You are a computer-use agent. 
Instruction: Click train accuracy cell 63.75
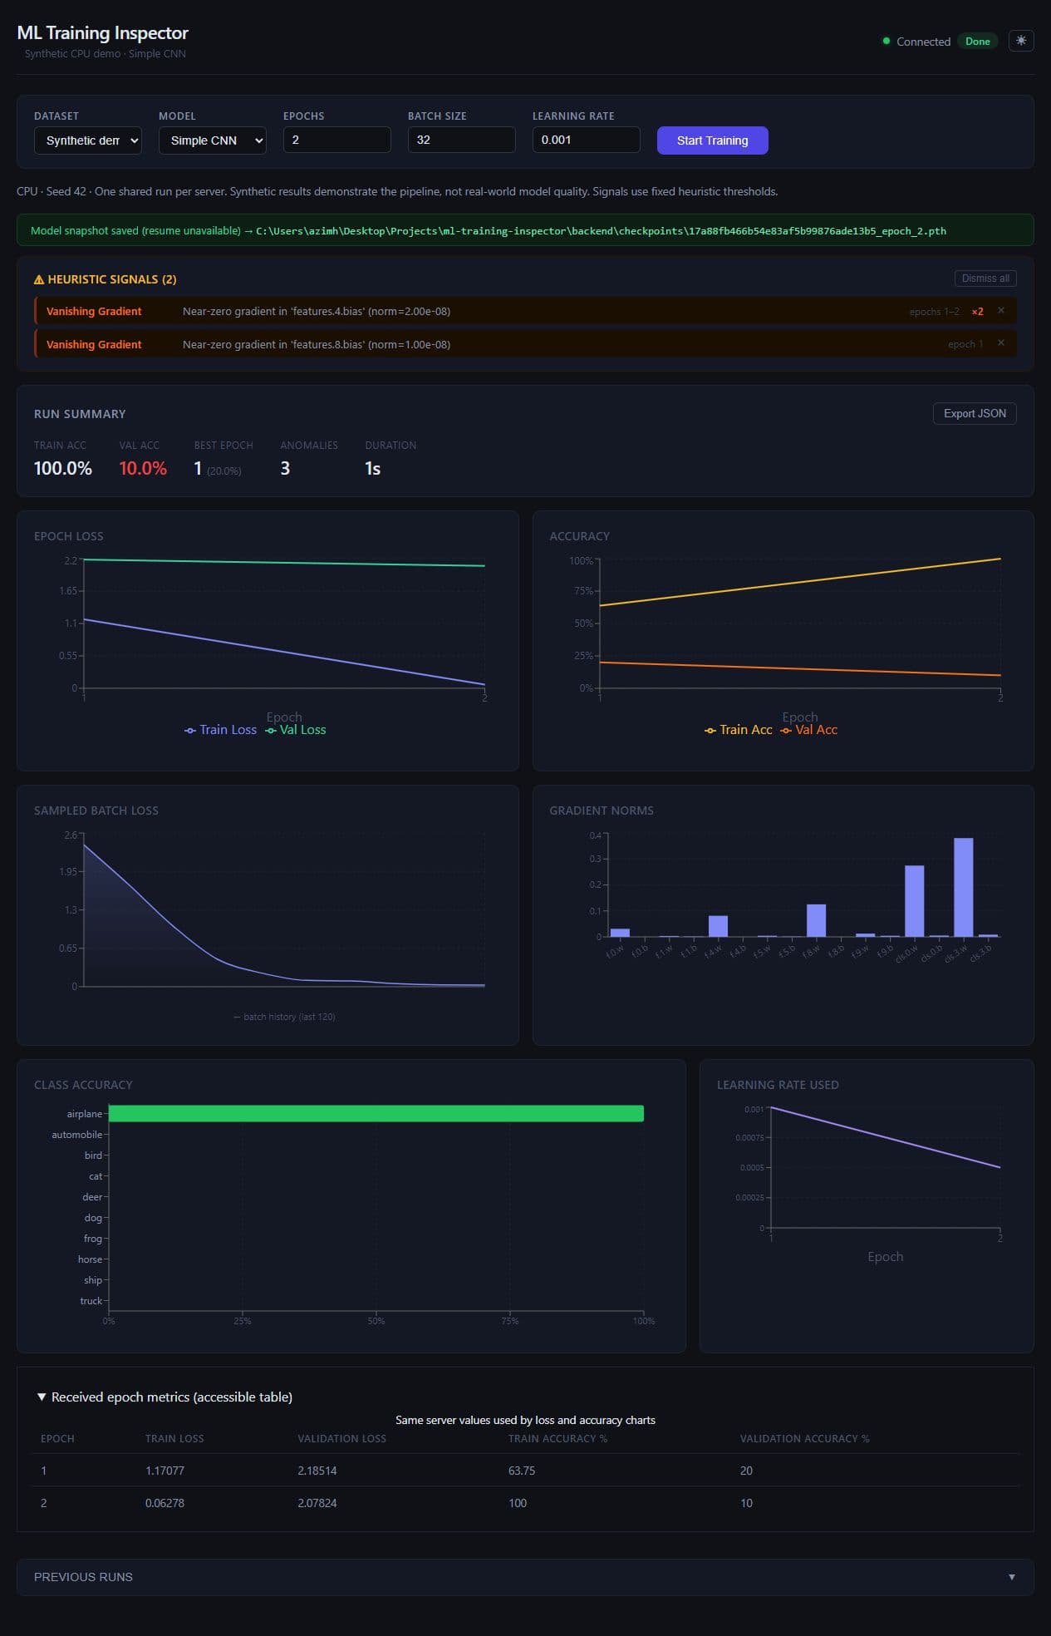(x=522, y=1471)
